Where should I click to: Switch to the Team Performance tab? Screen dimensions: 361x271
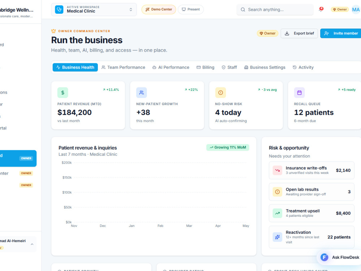pyautogui.click(x=123, y=67)
